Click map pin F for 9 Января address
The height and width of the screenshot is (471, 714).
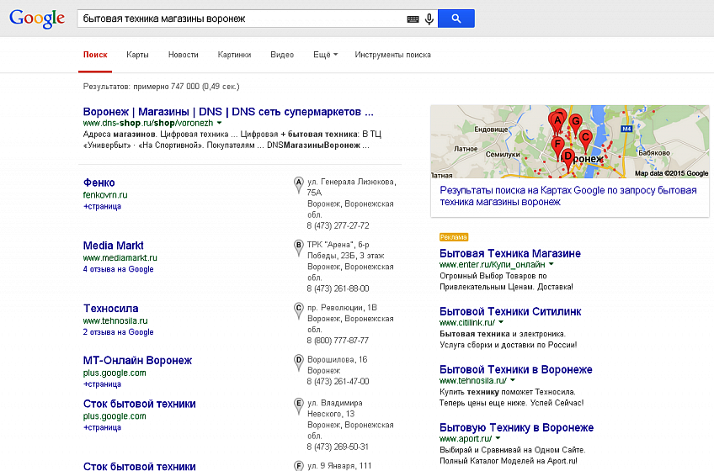coord(298,466)
